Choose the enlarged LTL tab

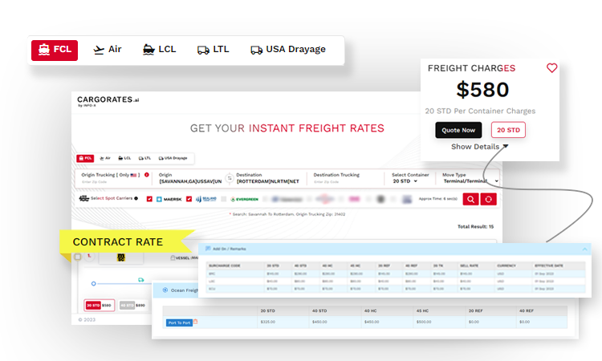213,50
